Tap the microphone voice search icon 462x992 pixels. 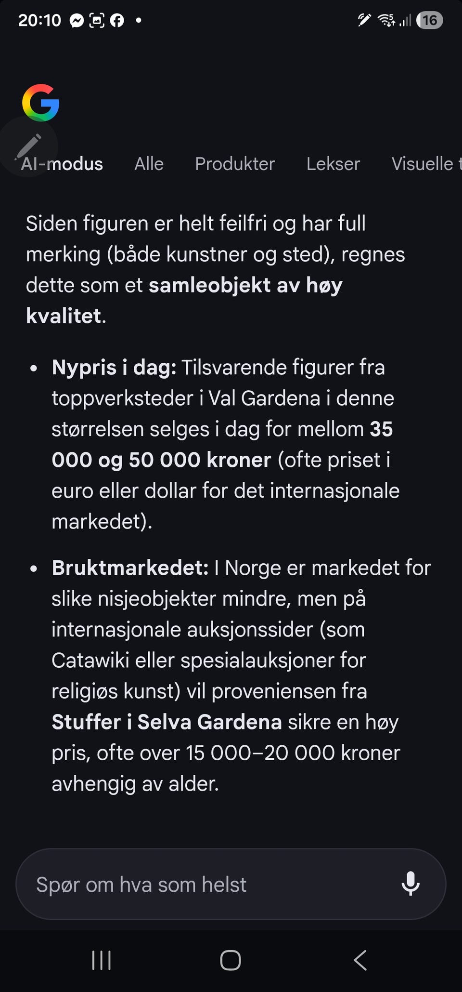pos(411,884)
